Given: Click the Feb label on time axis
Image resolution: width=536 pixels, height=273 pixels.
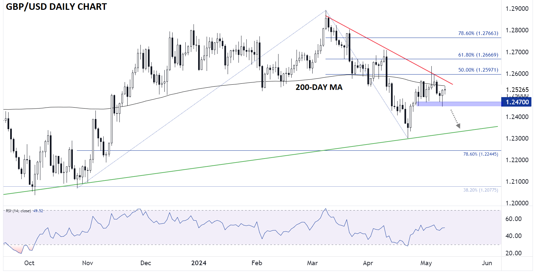Looking at the screenshot, I should tap(257, 263).
